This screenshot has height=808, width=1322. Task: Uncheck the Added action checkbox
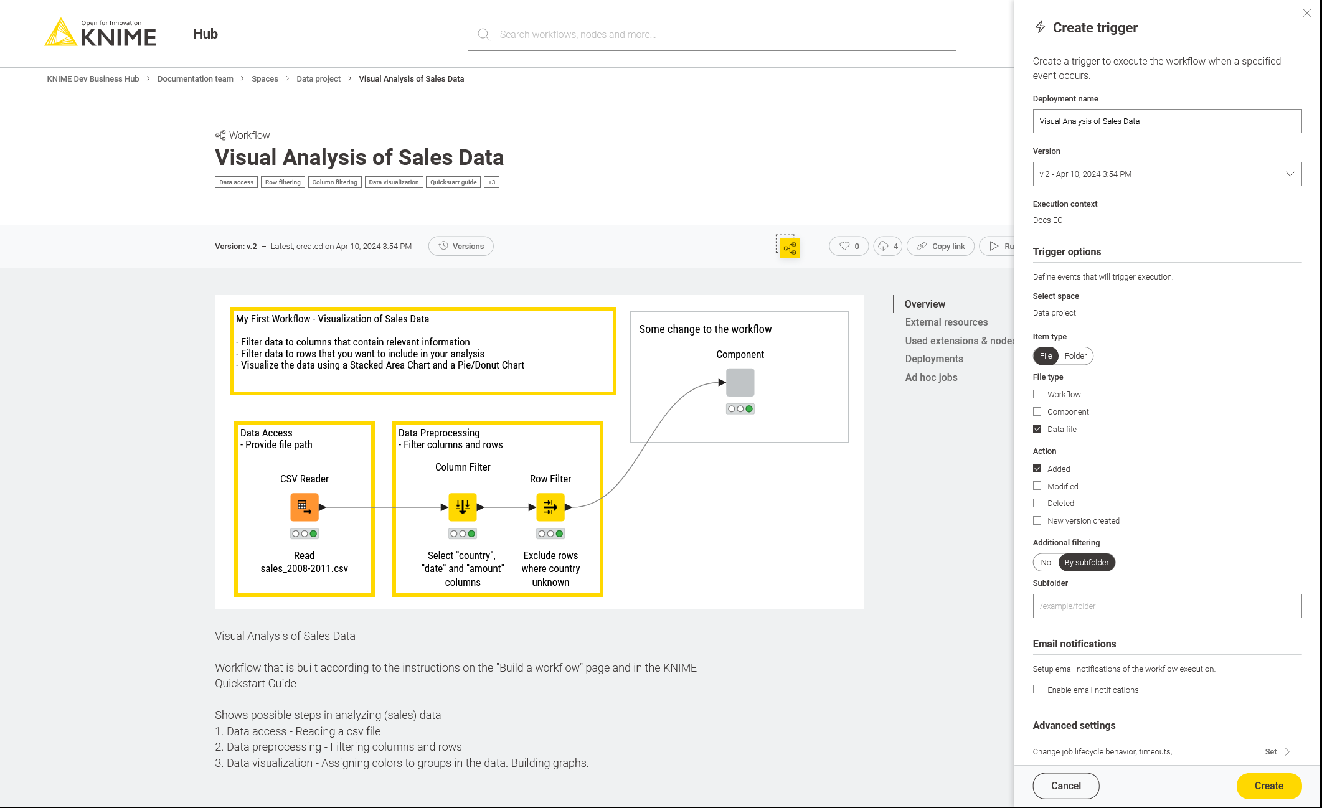click(1037, 468)
